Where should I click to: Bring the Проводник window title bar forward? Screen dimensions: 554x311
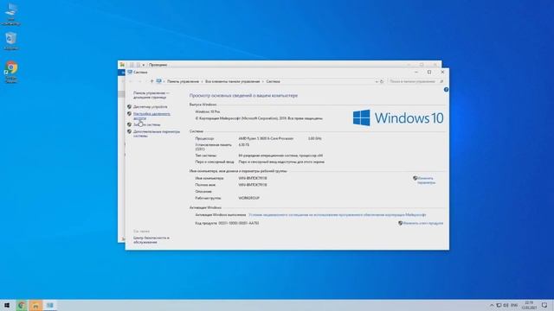coord(279,65)
